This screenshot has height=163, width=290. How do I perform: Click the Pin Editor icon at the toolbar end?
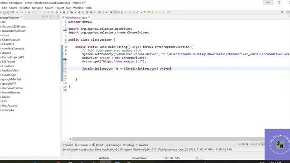(x=169, y=12)
